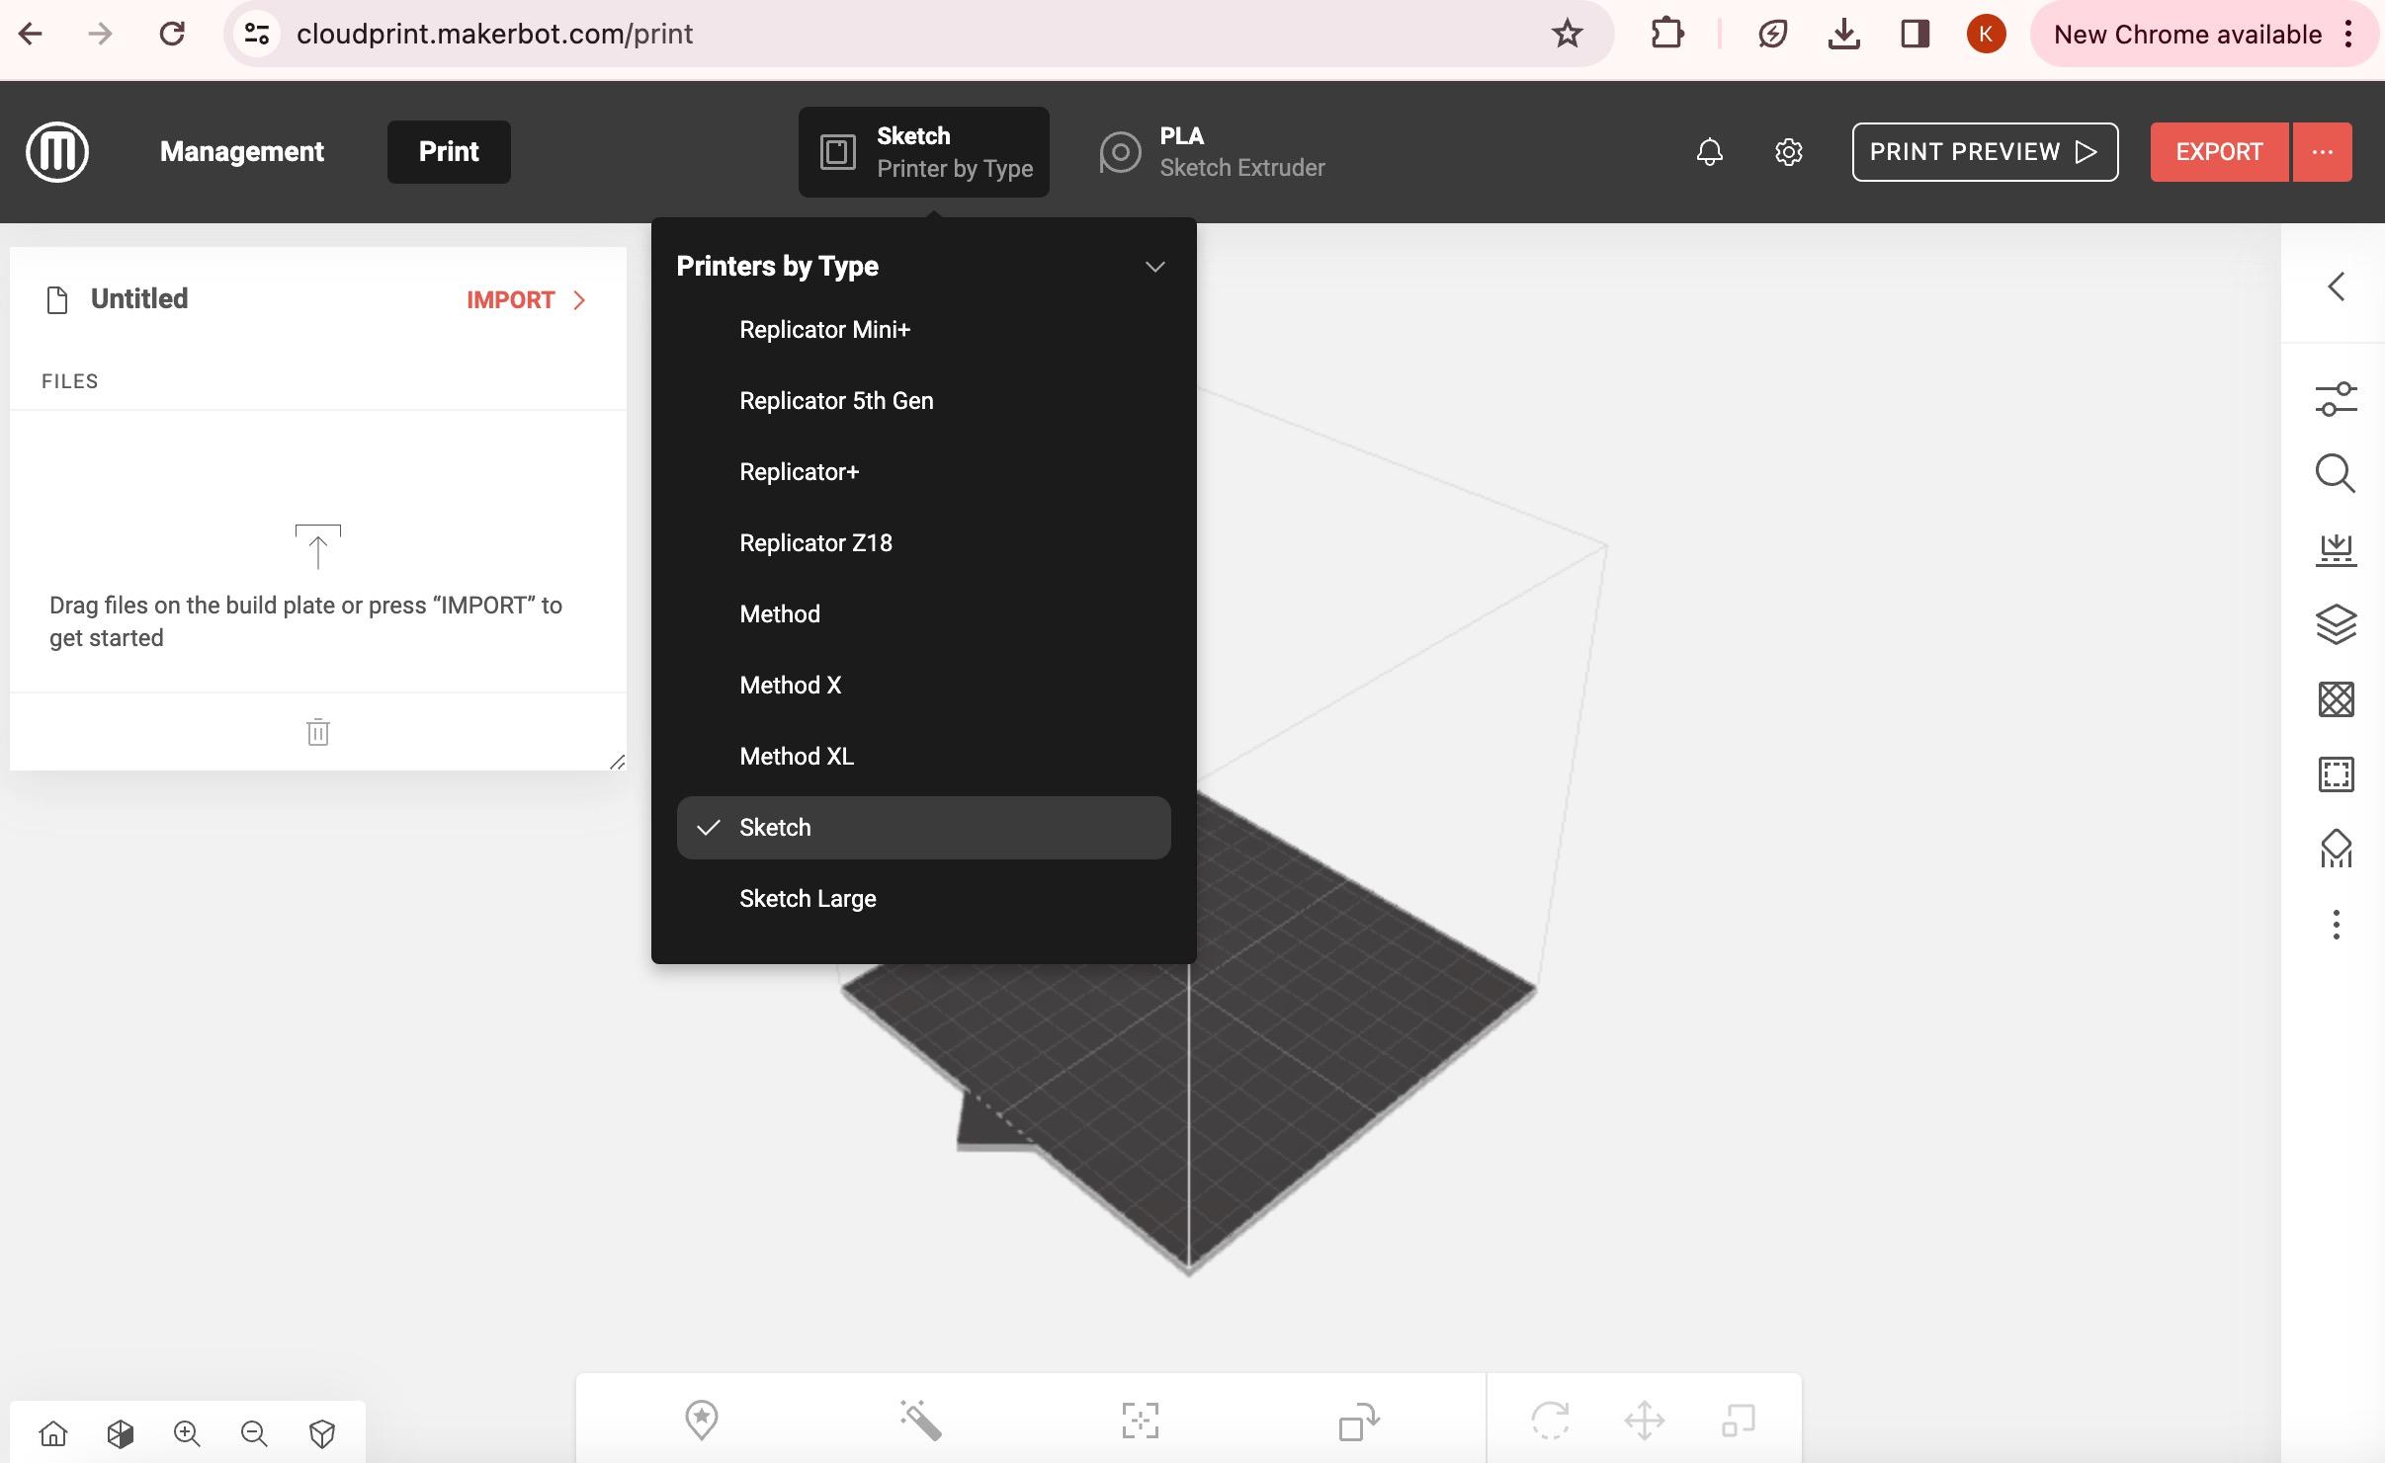Zoom out of the build plate
The image size is (2385, 1463).
[254, 1433]
